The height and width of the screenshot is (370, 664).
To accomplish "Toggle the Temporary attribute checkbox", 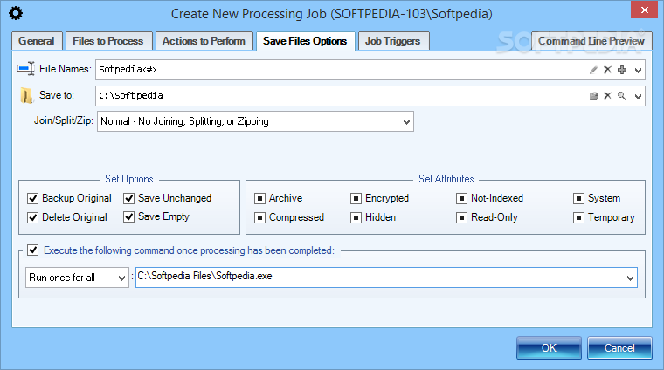I will point(578,217).
